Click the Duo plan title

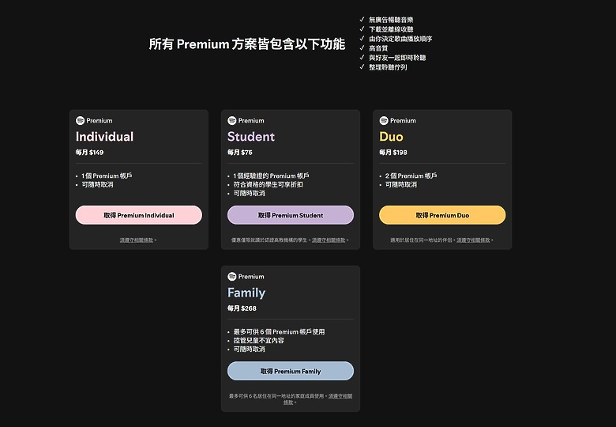pyautogui.click(x=391, y=137)
